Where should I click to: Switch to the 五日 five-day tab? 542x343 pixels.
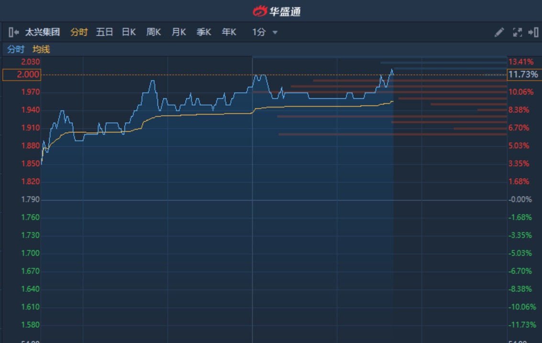point(104,32)
